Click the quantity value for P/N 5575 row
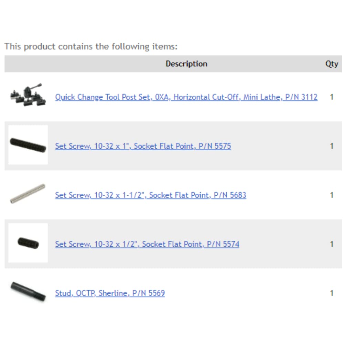 pyautogui.click(x=332, y=146)
